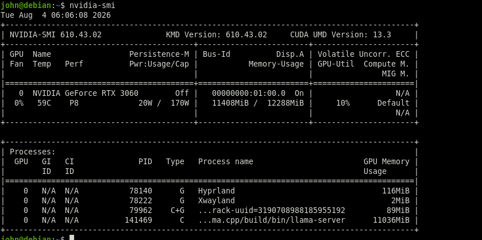Click the "Type" column header
The width and height of the screenshot is (482, 240).
pyautogui.click(x=175, y=162)
